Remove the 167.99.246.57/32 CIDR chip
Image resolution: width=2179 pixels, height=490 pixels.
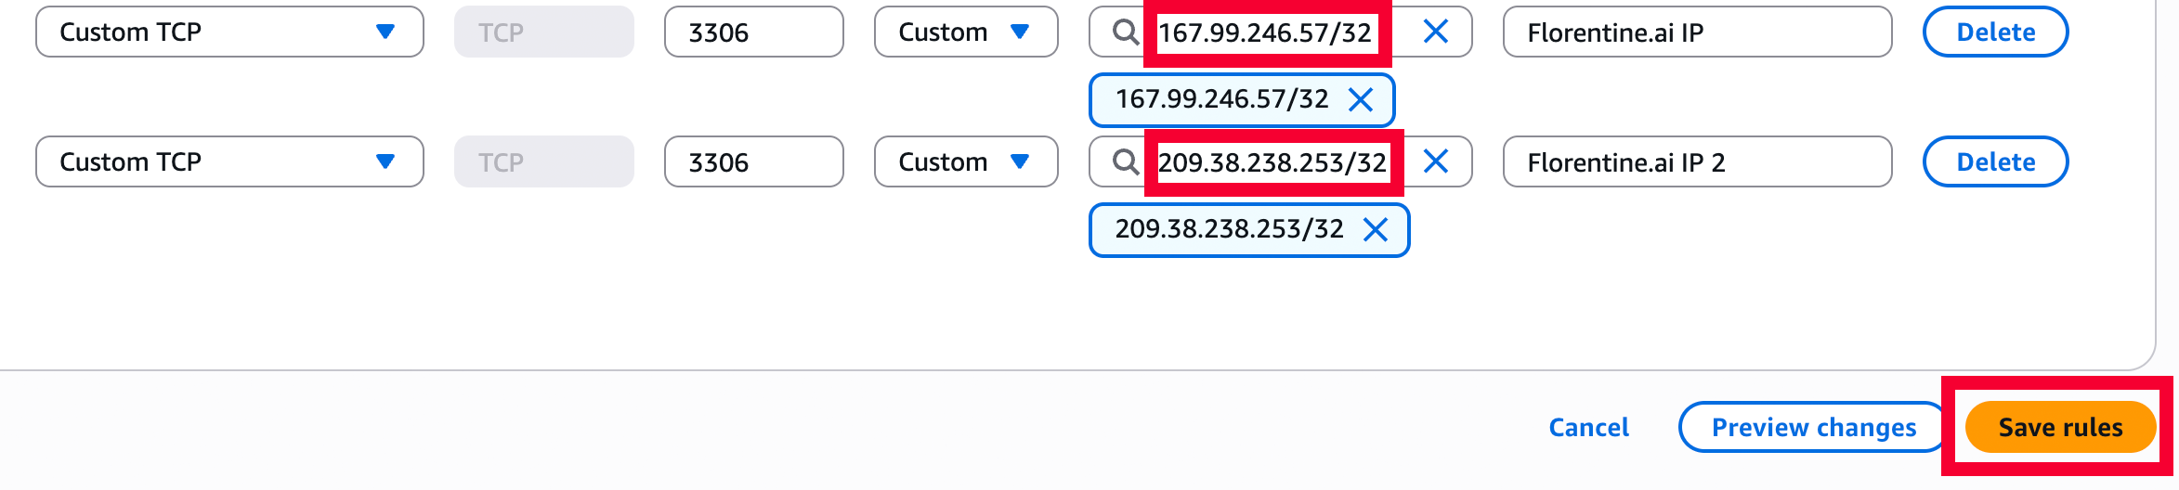1361,99
